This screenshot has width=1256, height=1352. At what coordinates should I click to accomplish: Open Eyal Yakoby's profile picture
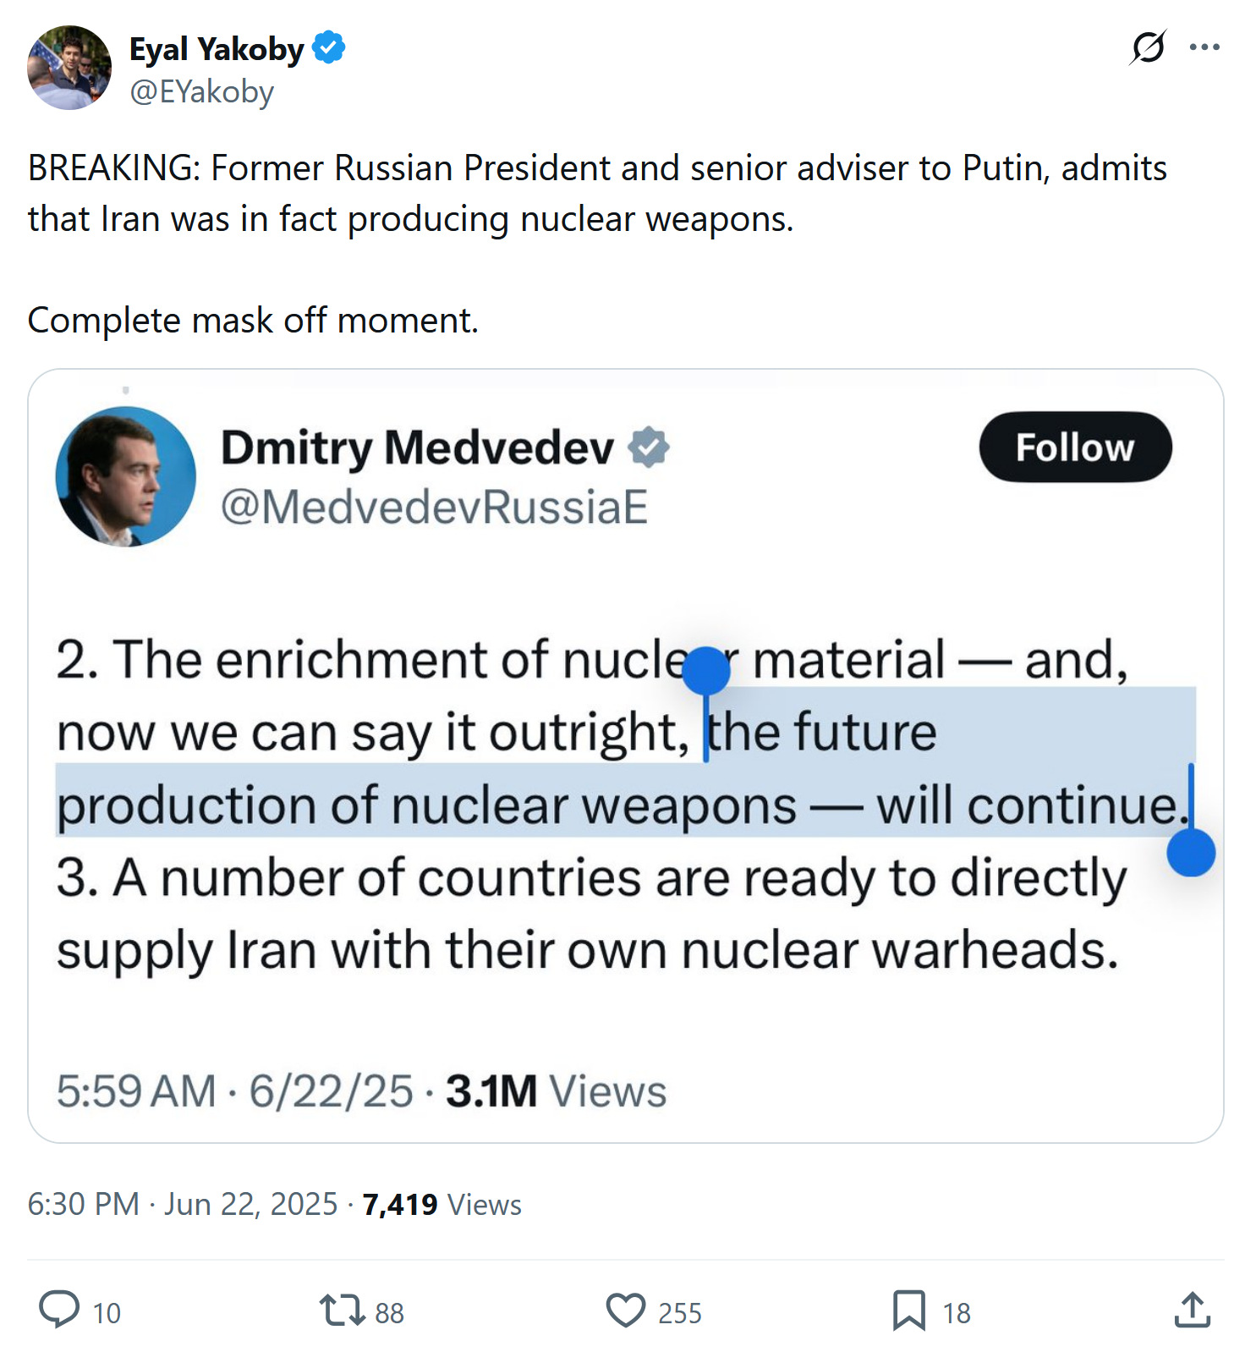69,68
